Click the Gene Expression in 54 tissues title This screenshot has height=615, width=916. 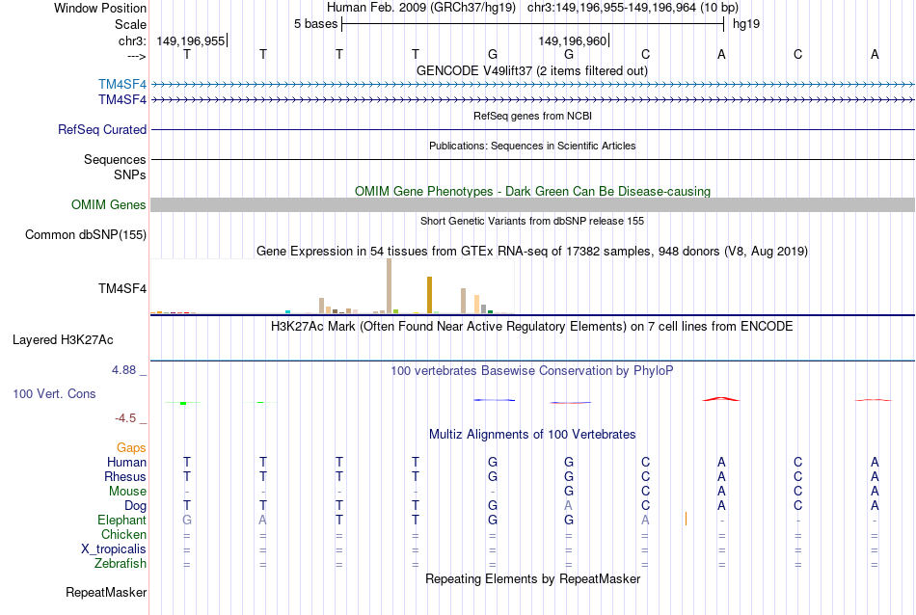[x=532, y=252]
